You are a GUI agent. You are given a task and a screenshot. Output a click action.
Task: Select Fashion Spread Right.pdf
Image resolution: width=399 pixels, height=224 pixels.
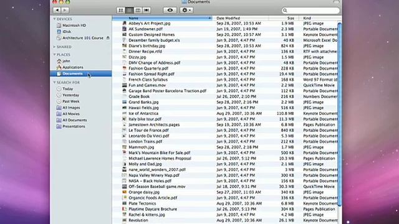[x=151, y=74]
